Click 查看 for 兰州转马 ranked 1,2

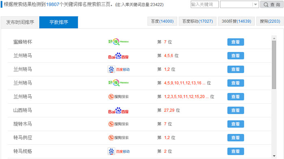236,70
